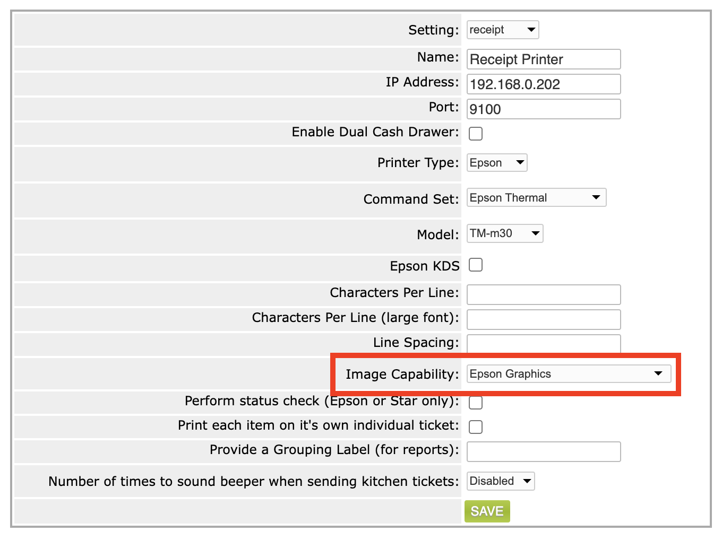Click the Grouping Label input field
The width and height of the screenshot is (722, 540).
[x=543, y=452]
